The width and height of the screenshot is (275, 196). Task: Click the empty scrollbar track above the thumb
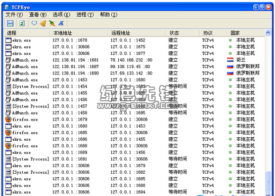[x=268, y=103]
